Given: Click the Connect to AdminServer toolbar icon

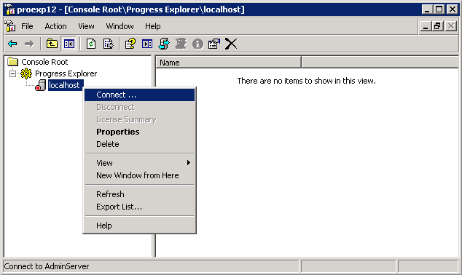Looking at the screenshot, I should pyautogui.click(x=164, y=44).
